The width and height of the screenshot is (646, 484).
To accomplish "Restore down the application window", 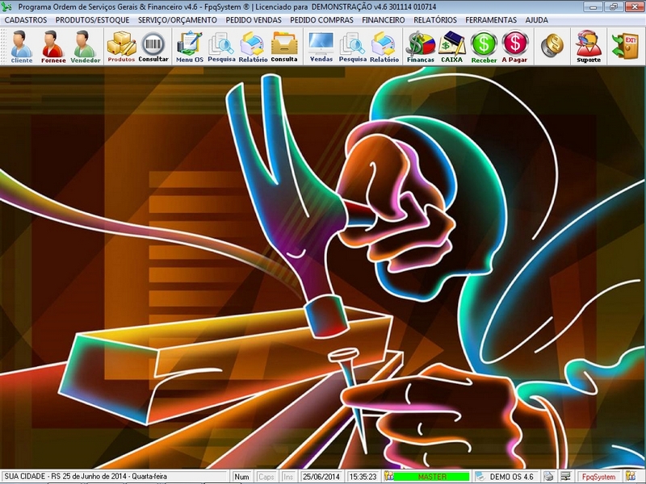I will 614,6.
